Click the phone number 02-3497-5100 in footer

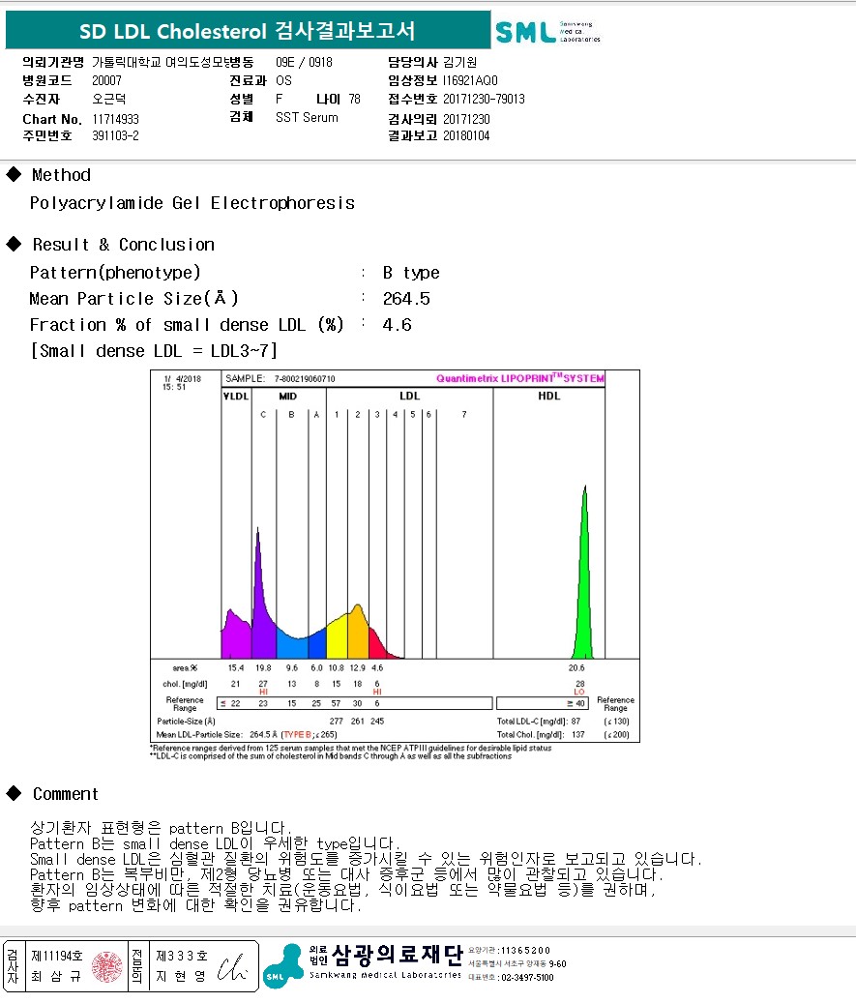point(526,978)
